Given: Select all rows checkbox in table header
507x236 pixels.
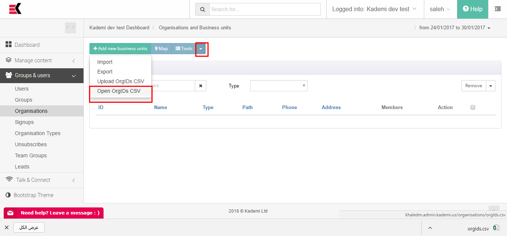Looking at the screenshot, I should tap(473, 107).
